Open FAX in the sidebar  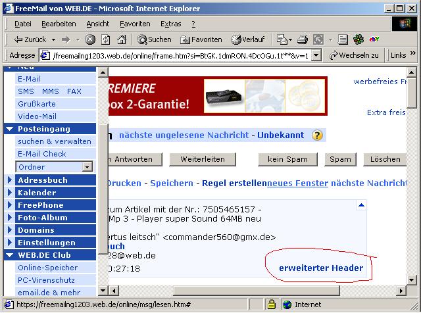pos(74,91)
